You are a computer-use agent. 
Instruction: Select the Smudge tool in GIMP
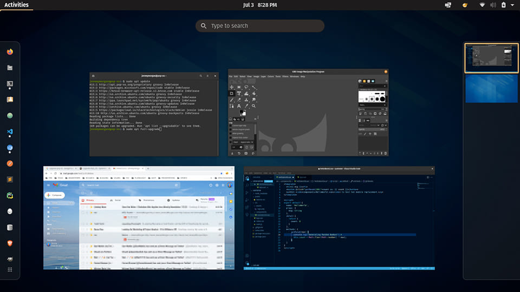(253, 99)
